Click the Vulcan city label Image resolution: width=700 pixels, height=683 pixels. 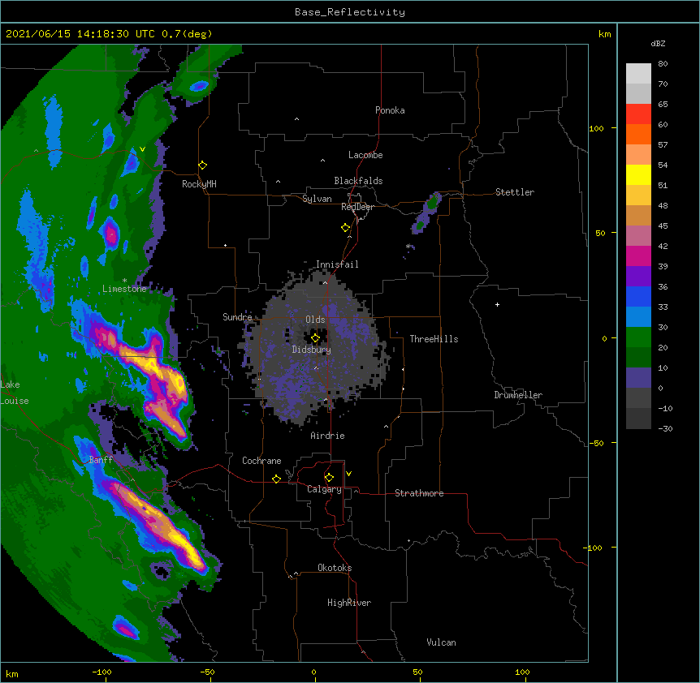point(441,642)
